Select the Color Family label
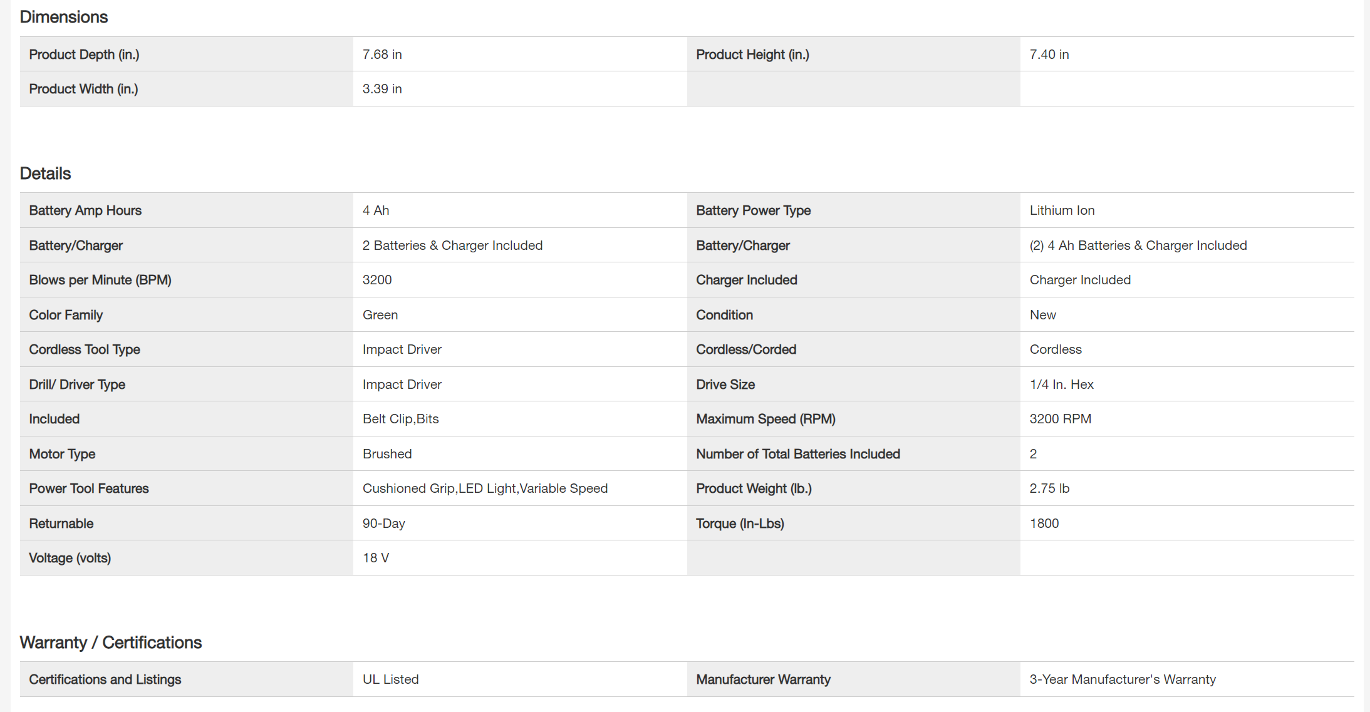1370x712 pixels. point(66,315)
